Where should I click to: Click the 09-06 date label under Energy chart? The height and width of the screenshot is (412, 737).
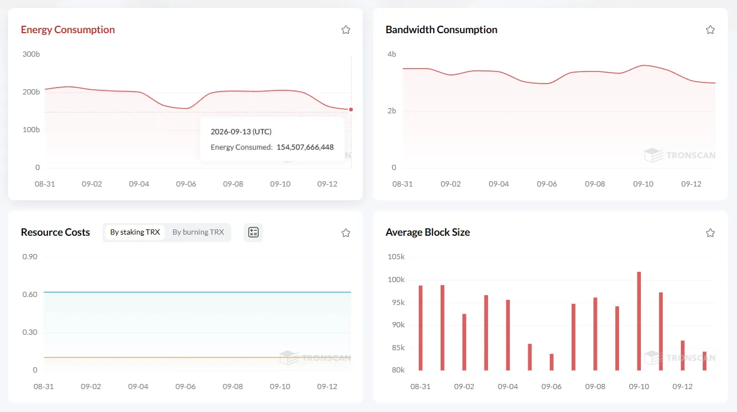[x=186, y=184]
